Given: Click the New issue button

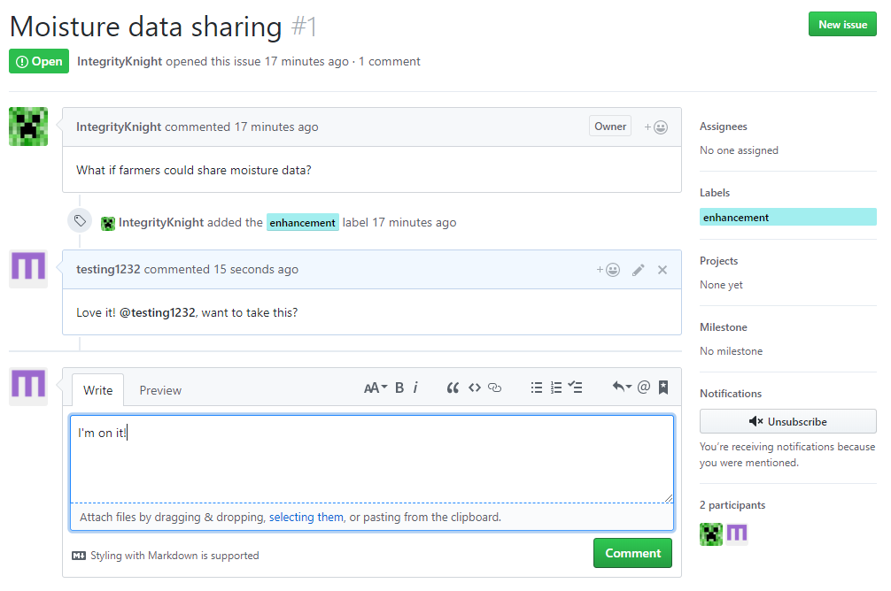Looking at the screenshot, I should (x=841, y=24).
